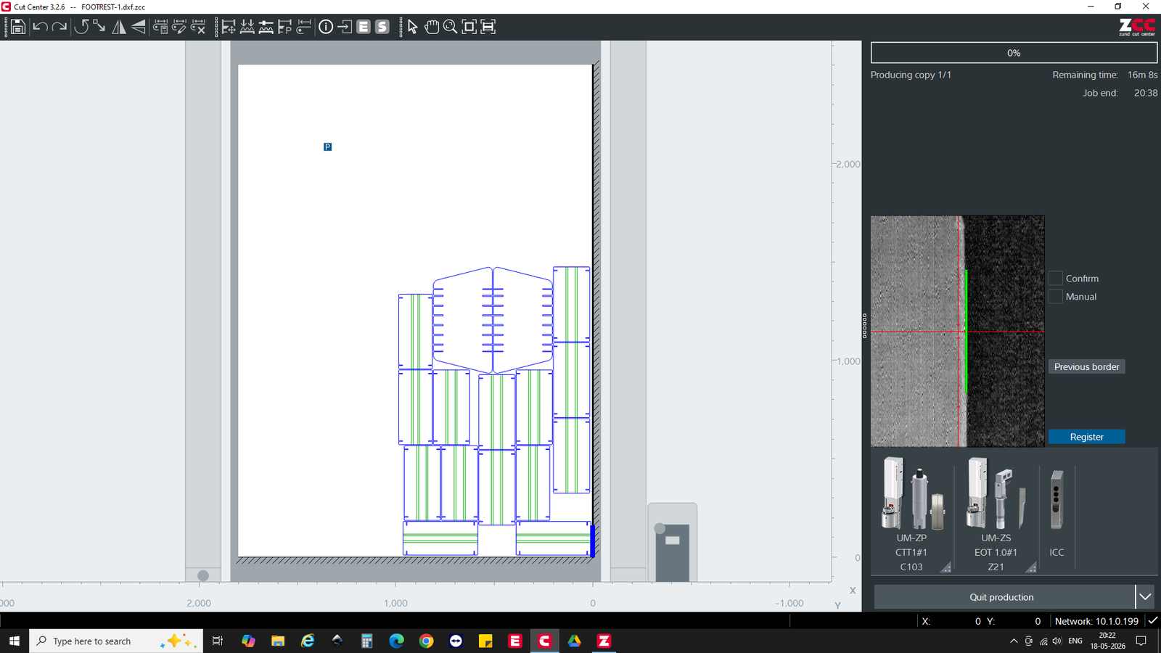Click the round knob at table bottom-left

point(203,575)
